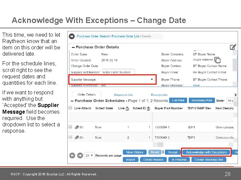Open the Records per page dropdown
Viewport: 241px width, 180px height.
click(x=89, y=156)
